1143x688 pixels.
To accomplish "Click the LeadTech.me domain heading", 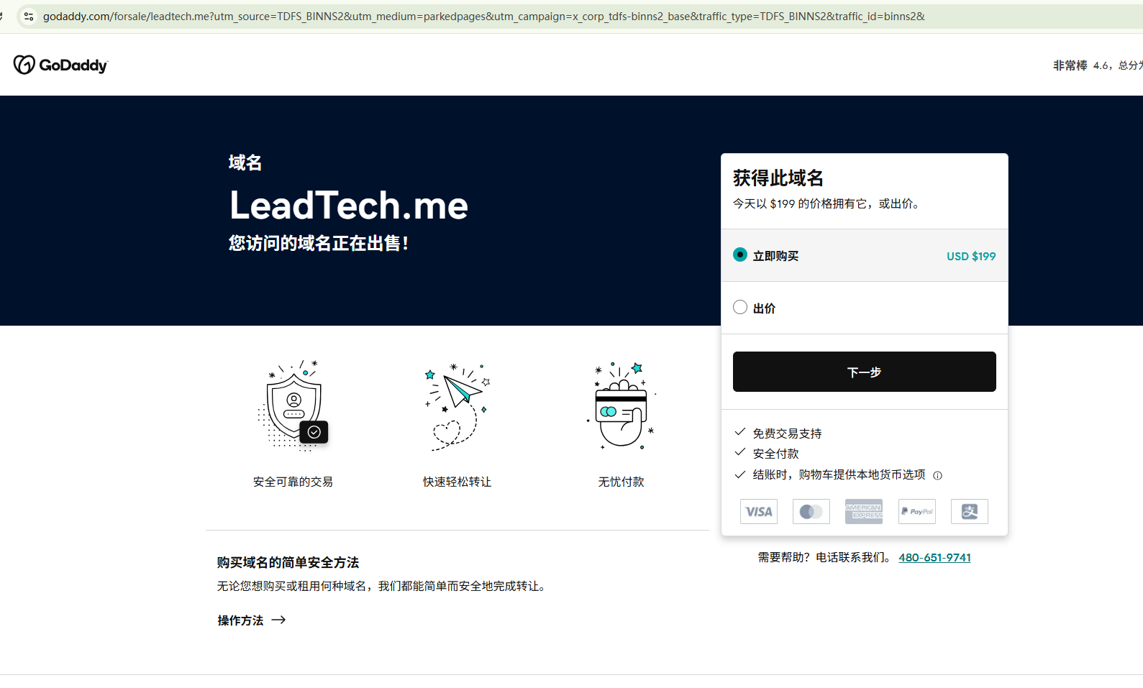I will pos(349,206).
